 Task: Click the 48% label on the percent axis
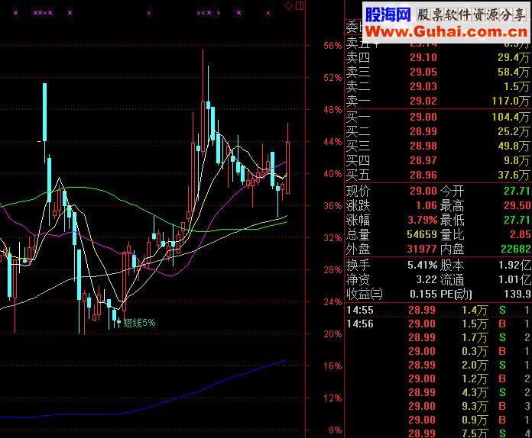332,110
